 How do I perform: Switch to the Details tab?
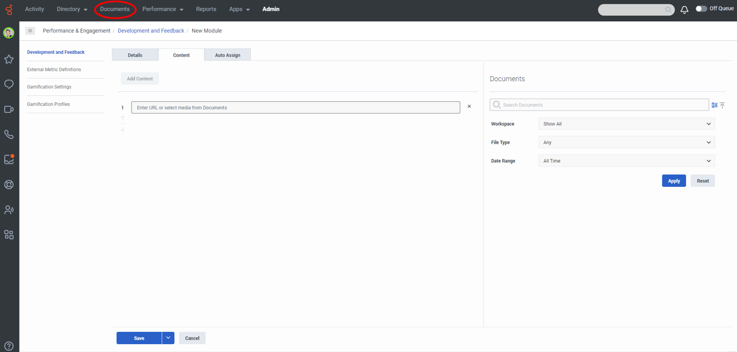click(135, 55)
